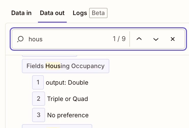The image size is (189, 128).
Task: Click the highlighted 'Hous' search match
Action: (53, 66)
